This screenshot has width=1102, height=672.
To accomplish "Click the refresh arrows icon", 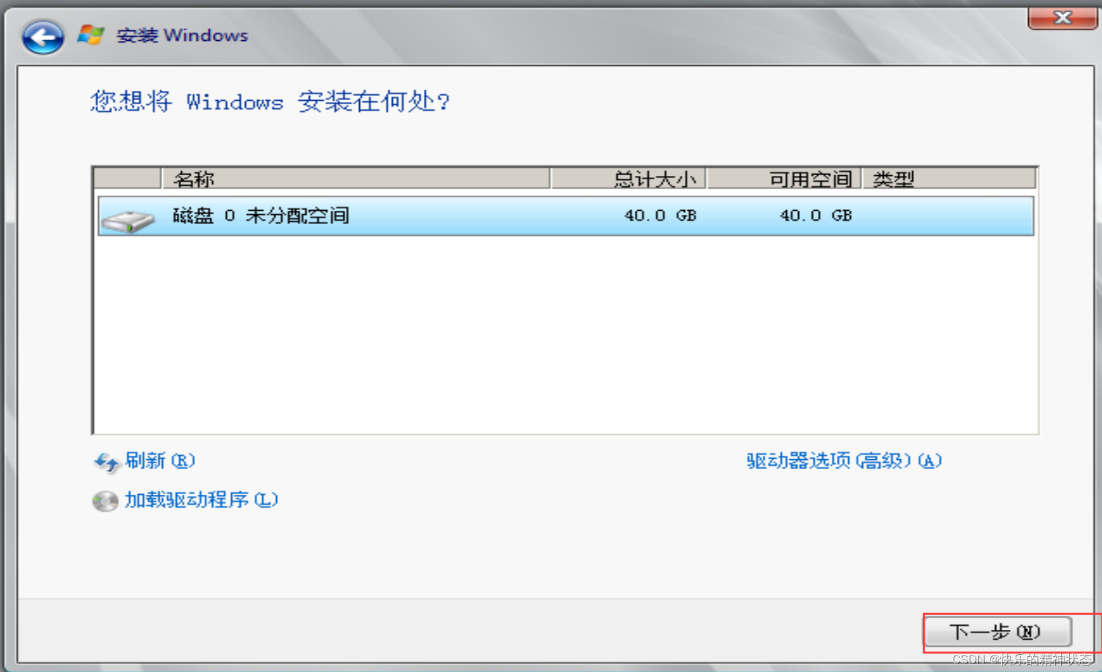I will click(106, 462).
